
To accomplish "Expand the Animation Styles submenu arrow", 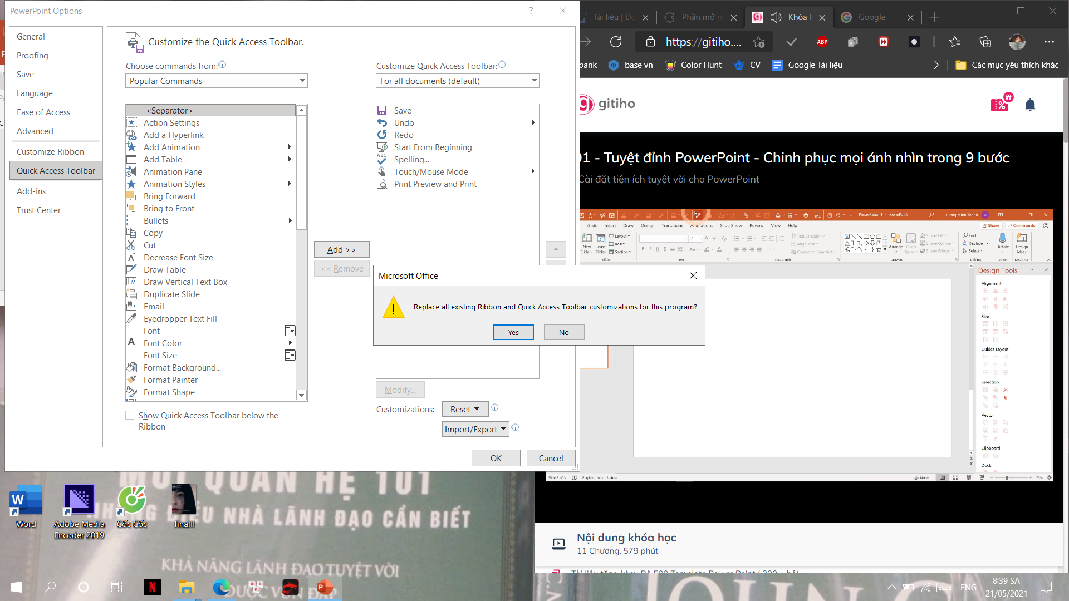I will coord(290,184).
